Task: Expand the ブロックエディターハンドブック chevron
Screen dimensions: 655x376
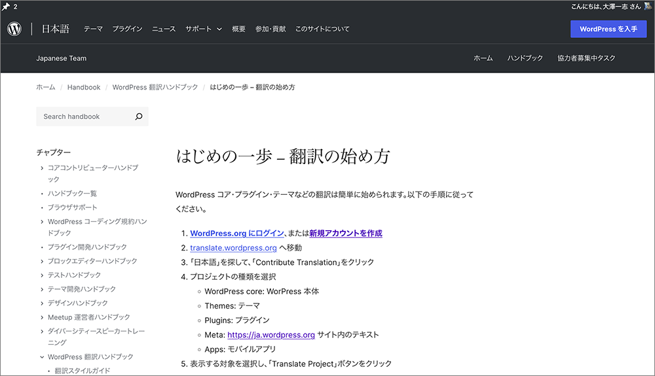Action: 42,262
